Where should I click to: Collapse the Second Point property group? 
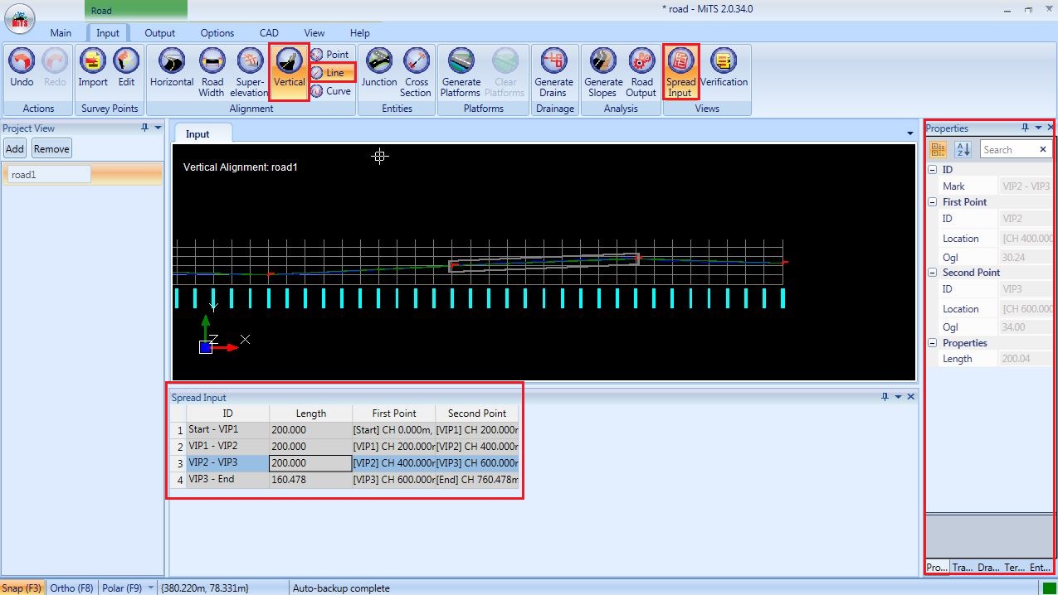coord(933,273)
